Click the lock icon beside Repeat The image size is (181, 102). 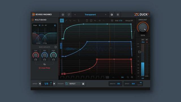(83, 84)
